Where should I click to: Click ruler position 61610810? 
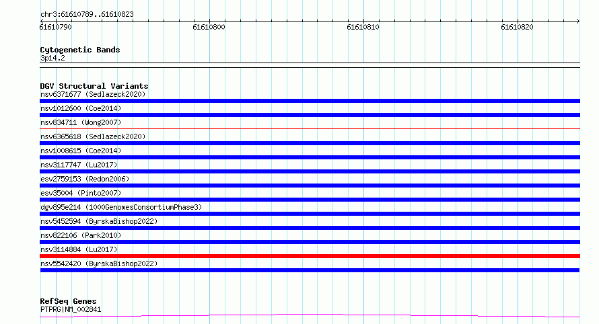pos(363,27)
